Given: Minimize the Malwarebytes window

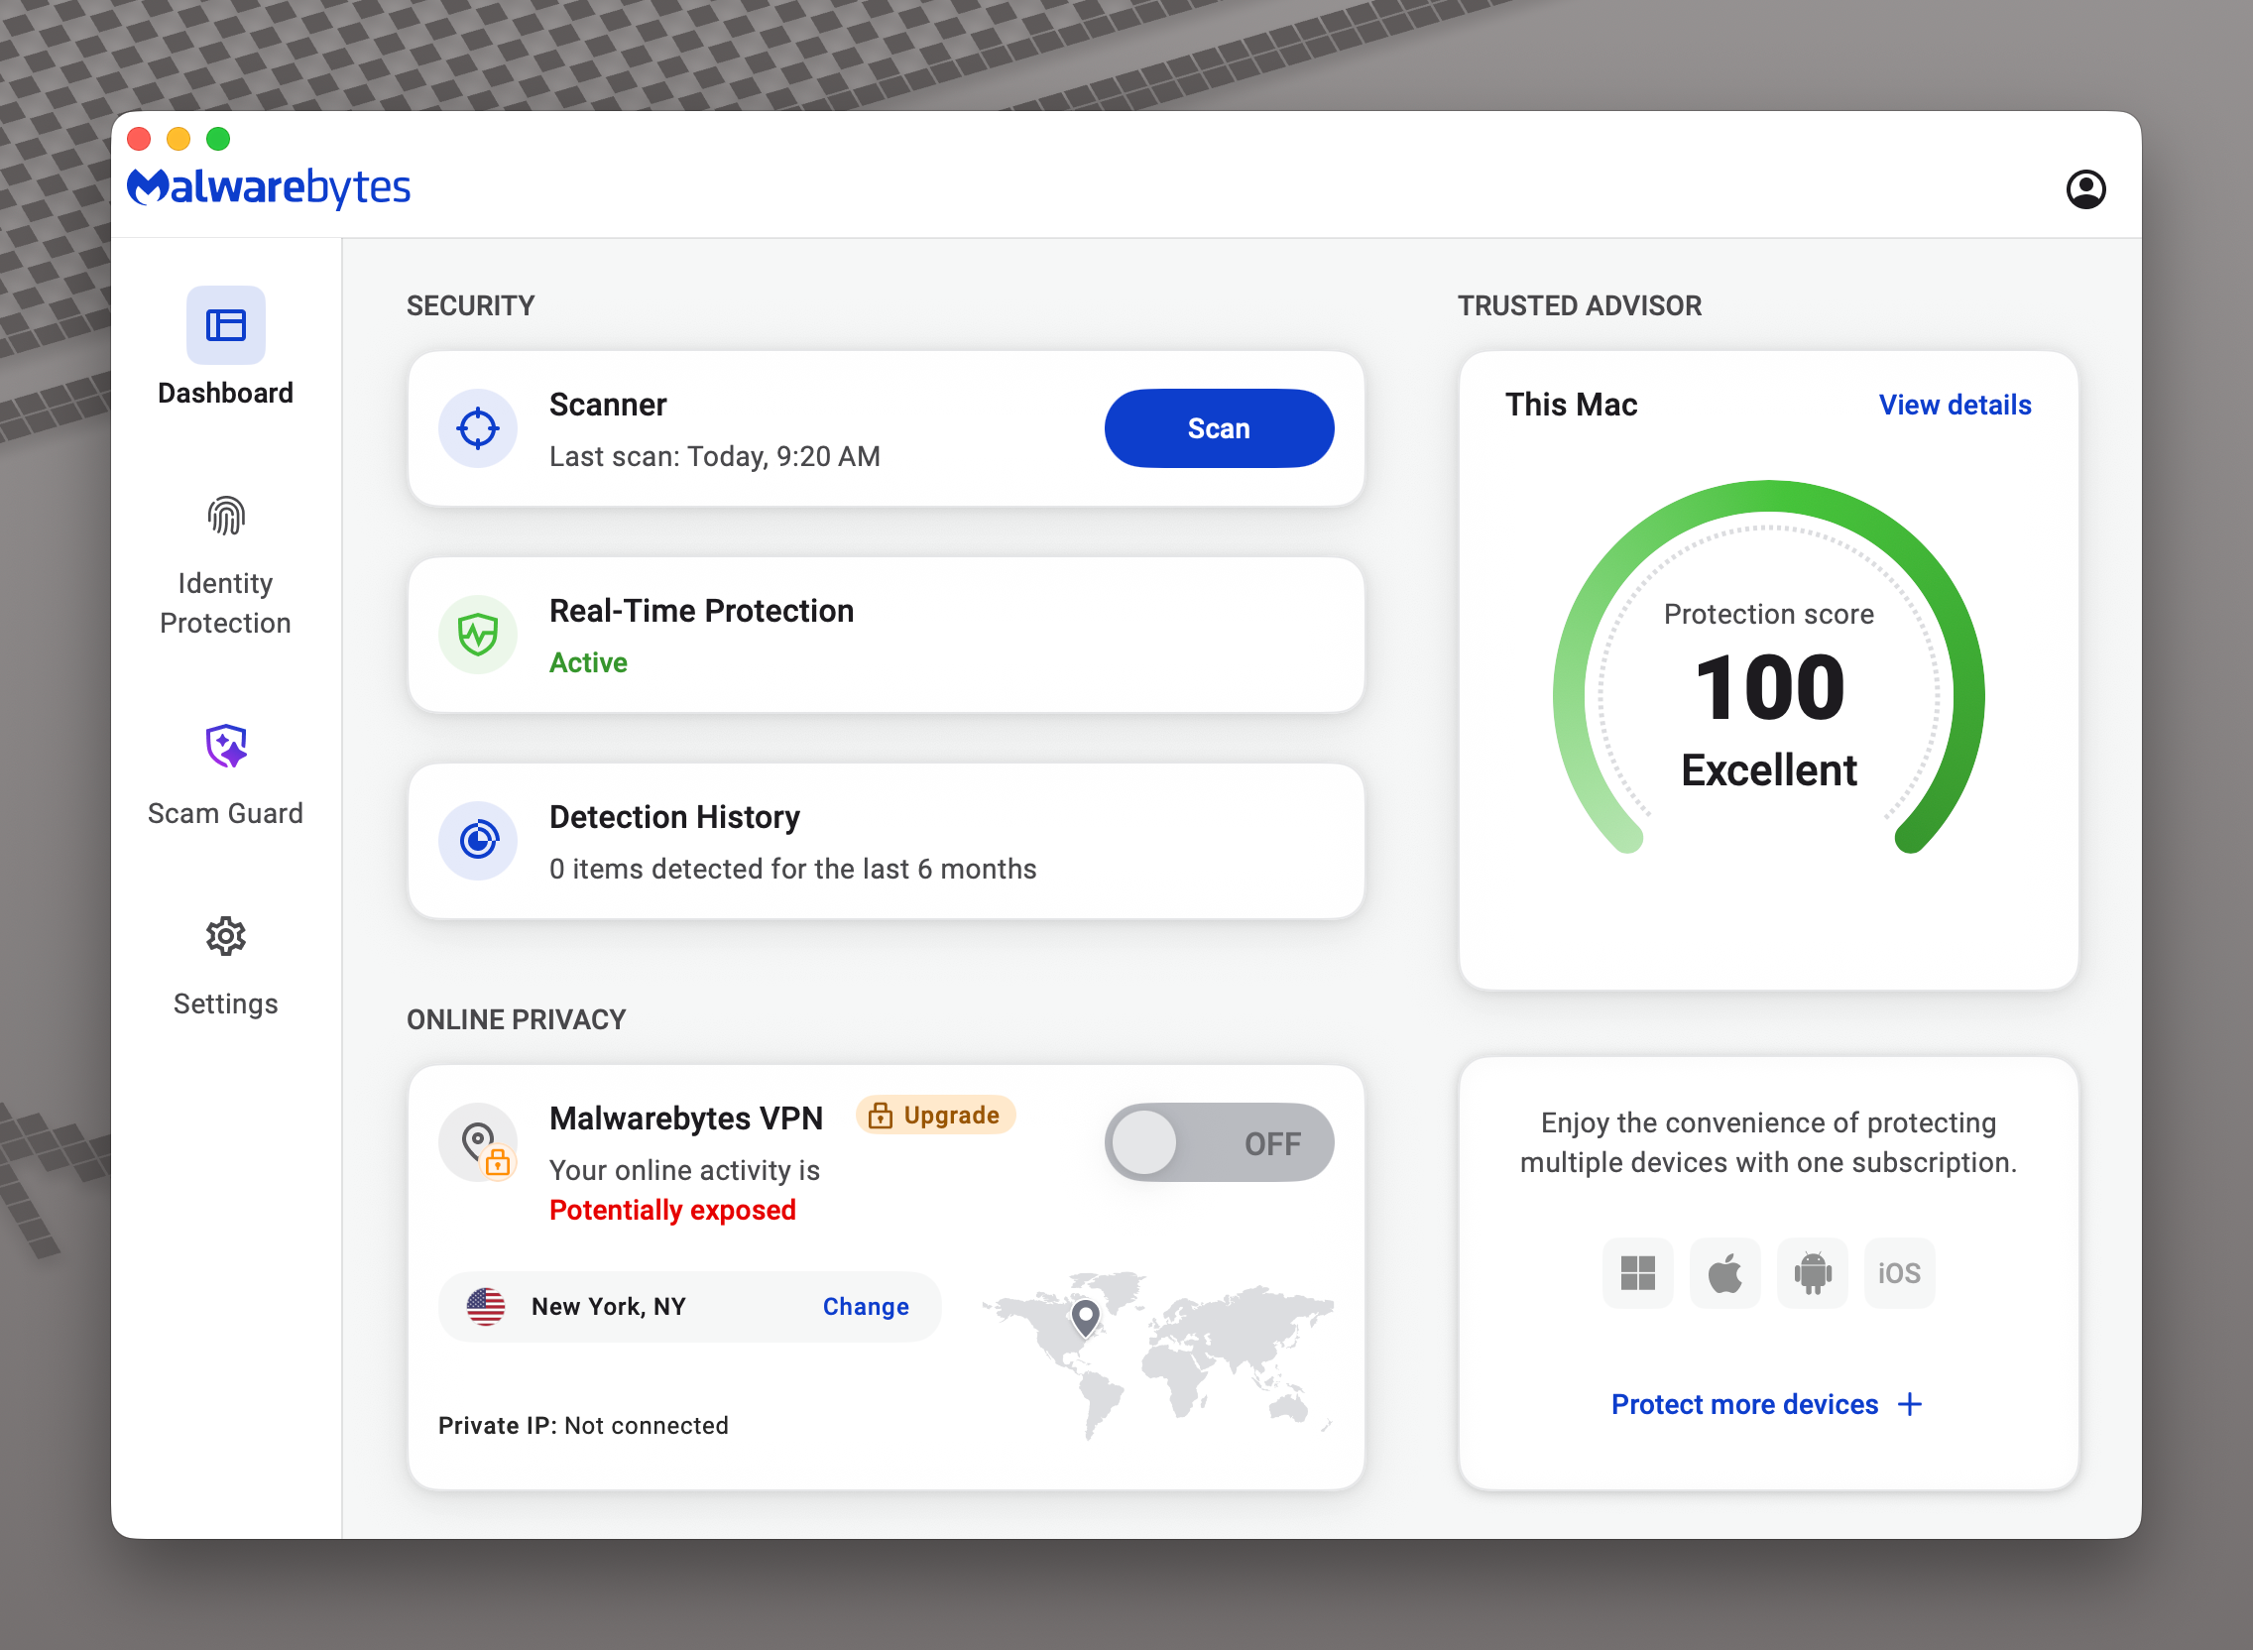Looking at the screenshot, I should click(x=178, y=139).
